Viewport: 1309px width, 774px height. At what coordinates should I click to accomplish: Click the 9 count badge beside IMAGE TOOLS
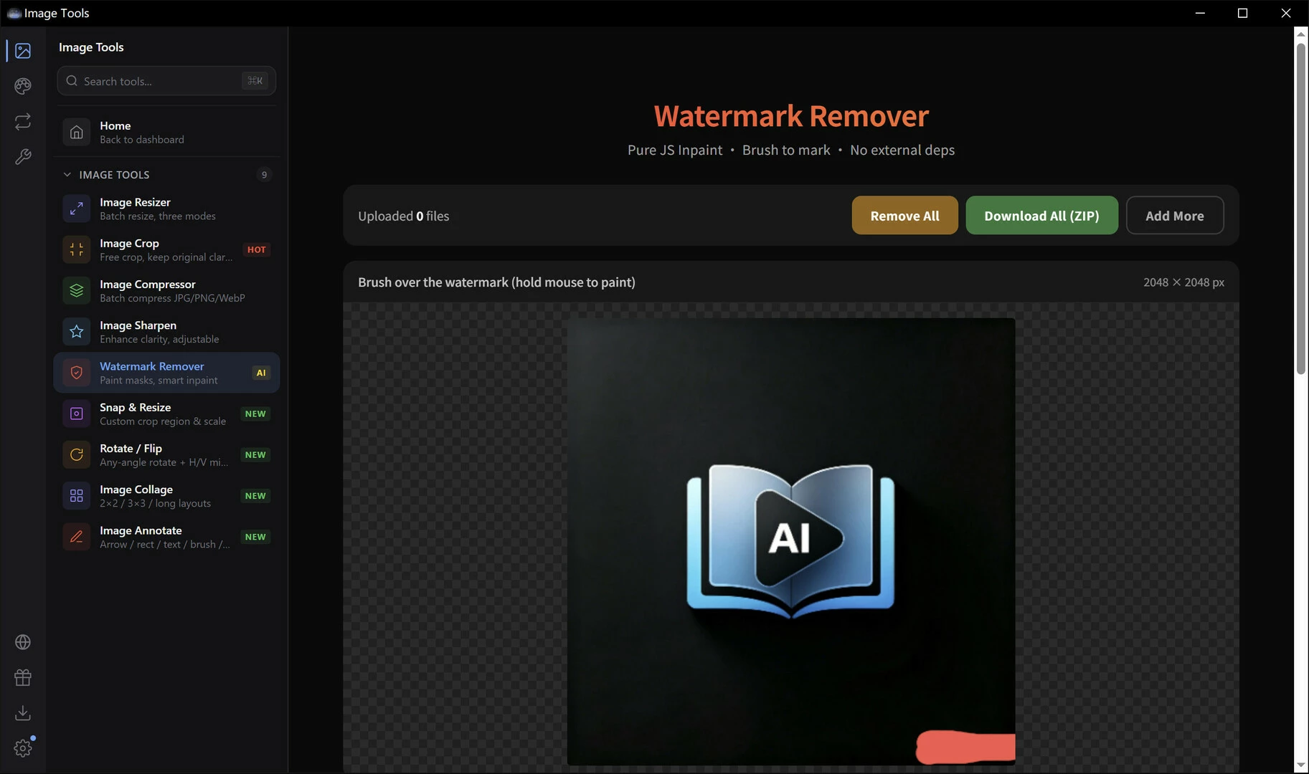[x=264, y=175]
